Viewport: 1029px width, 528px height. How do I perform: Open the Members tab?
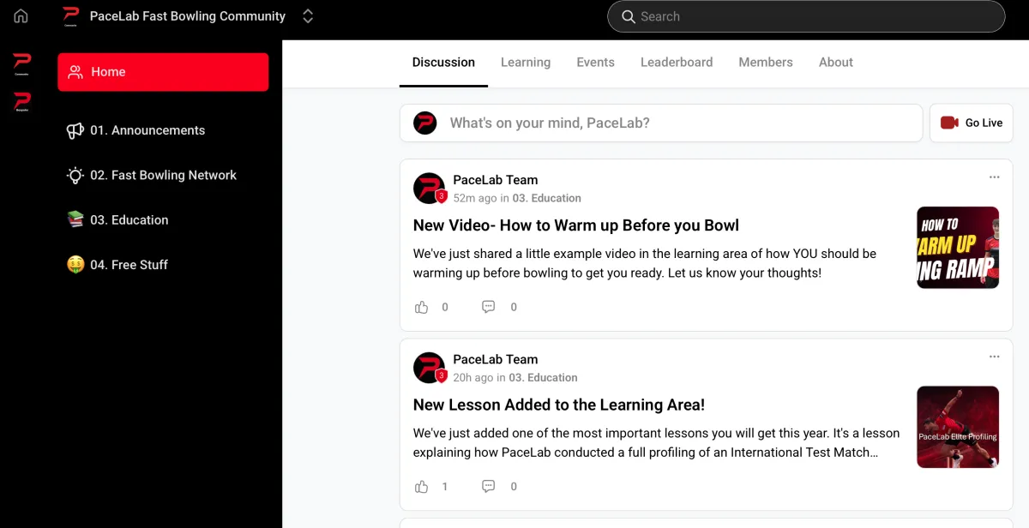point(765,62)
